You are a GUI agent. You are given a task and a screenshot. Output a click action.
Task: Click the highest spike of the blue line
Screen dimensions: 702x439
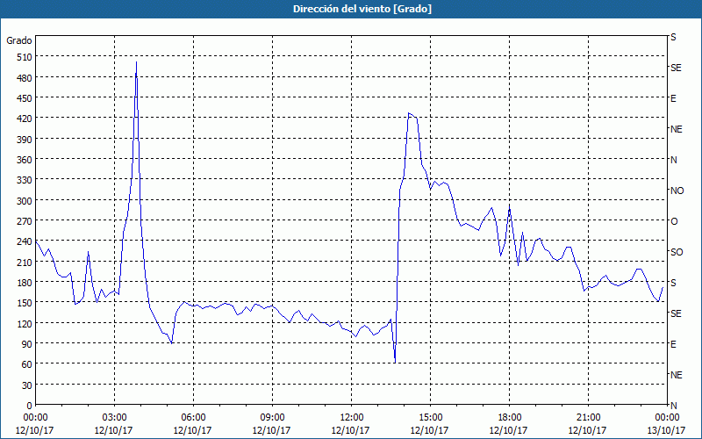136,62
